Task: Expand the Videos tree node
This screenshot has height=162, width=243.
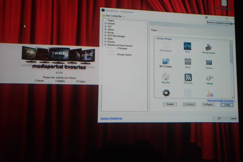Action: coord(105,29)
